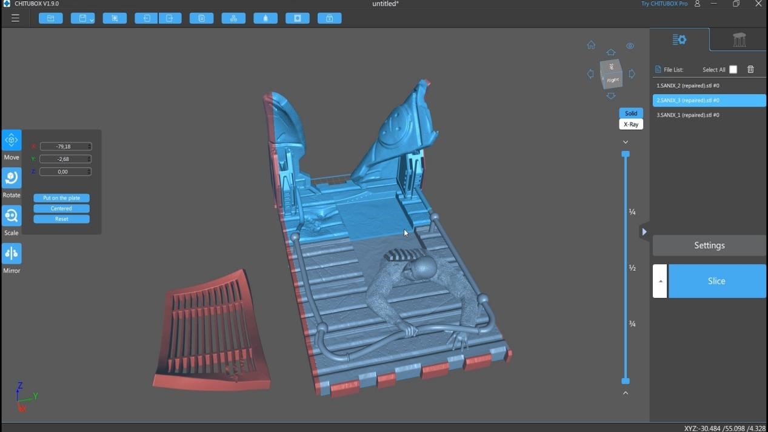Check the Select All checkbox
Screen dimensions: 768x432
click(x=733, y=70)
